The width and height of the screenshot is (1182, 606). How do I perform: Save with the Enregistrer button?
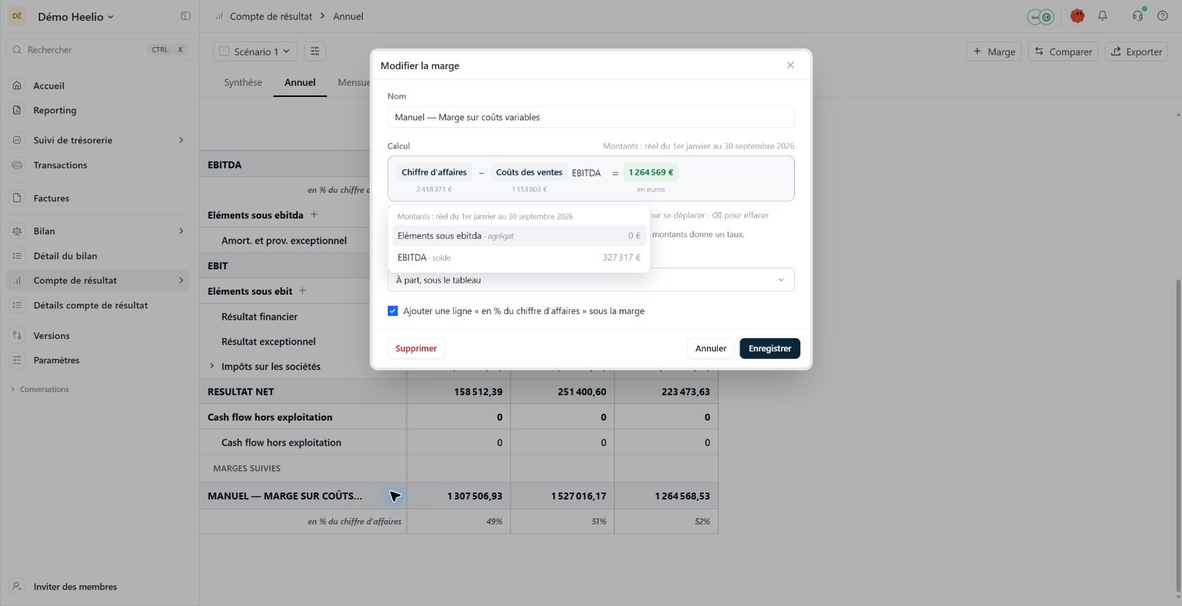pos(769,348)
